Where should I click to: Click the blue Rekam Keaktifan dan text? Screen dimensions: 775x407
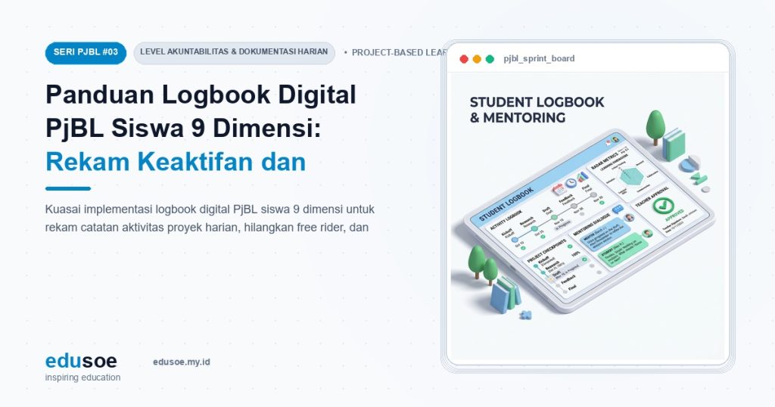pyautogui.click(x=176, y=162)
